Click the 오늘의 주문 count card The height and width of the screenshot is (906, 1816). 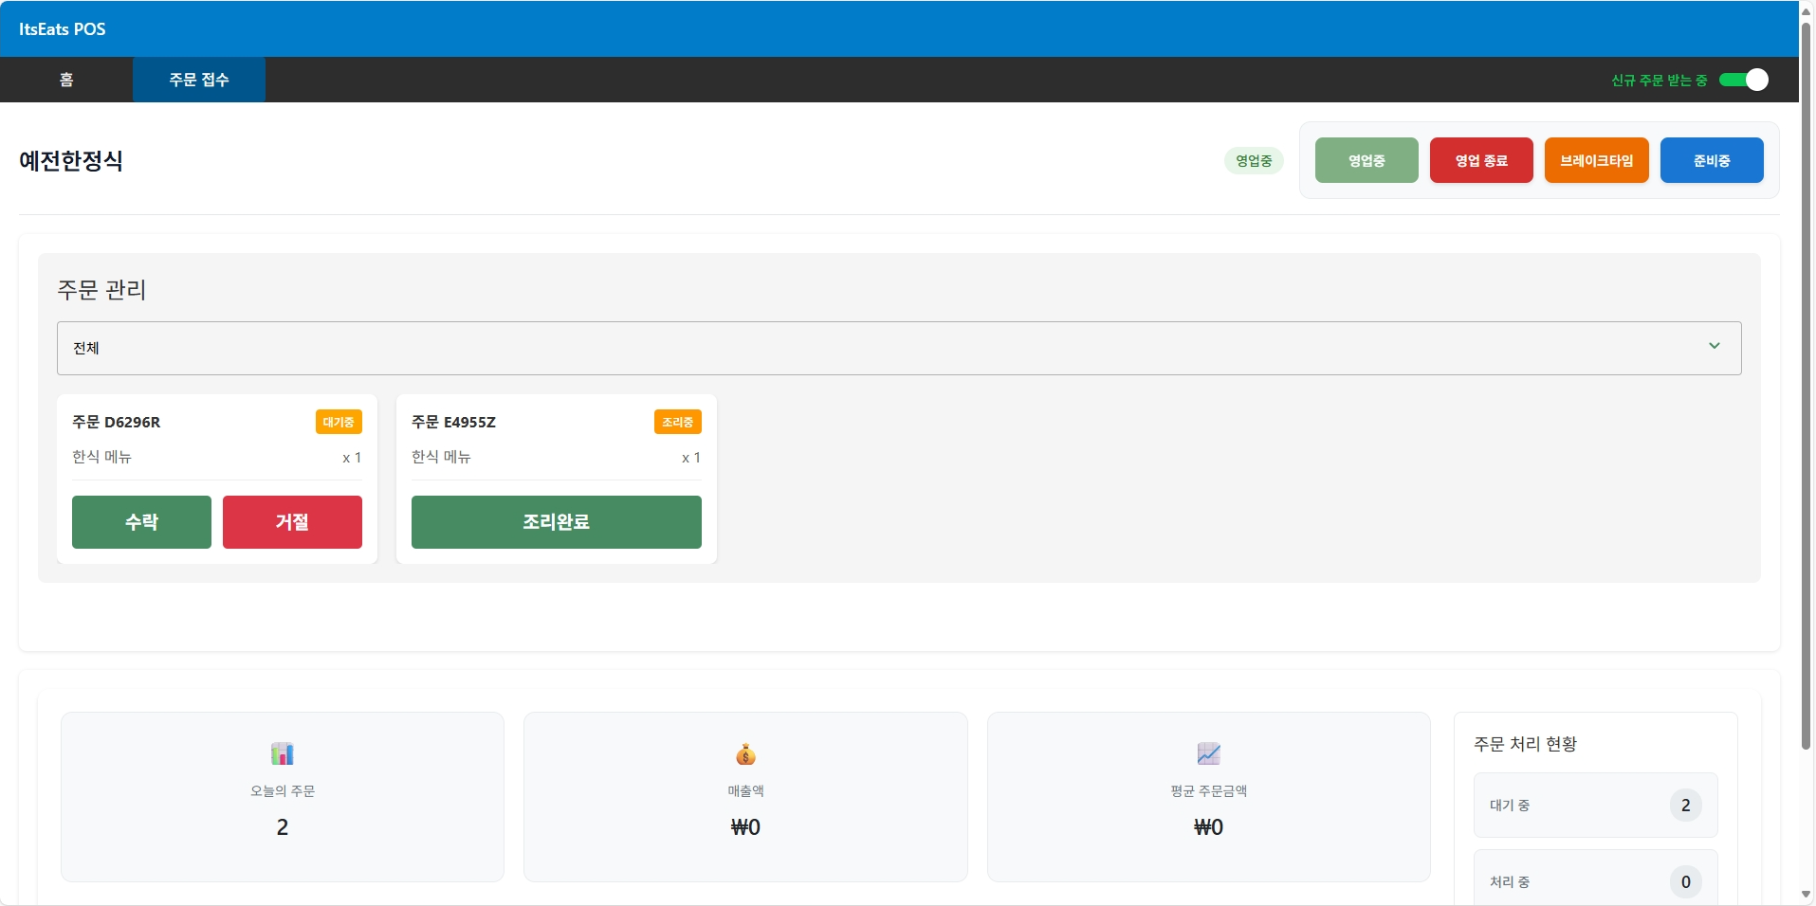coord(283,797)
